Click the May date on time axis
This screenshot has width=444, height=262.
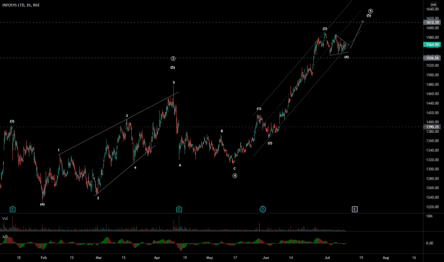coord(209,258)
